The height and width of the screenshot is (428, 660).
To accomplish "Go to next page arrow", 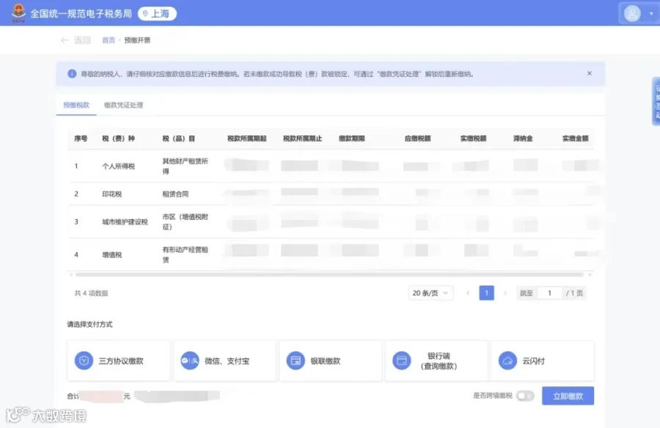I will 505,293.
